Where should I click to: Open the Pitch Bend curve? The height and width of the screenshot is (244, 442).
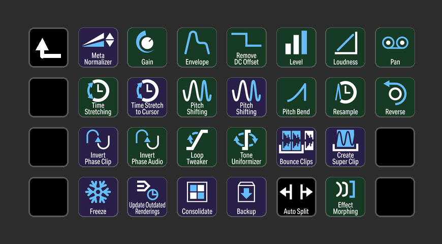pyautogui.click(x=296, y=97)
